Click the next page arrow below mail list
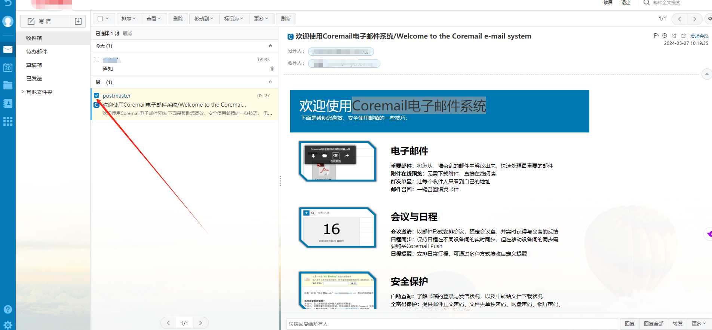This screenshot has height=330, width=712. point(200,323)
